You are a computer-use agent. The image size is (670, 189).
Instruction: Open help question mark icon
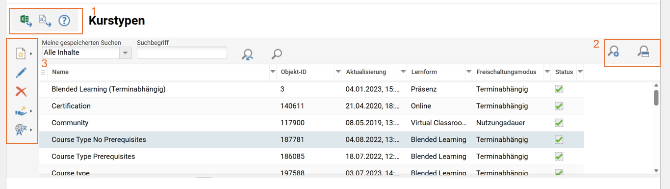(64, 21)
